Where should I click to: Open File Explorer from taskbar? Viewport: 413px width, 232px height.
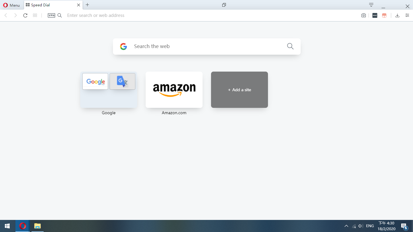(x=37, y=226)
